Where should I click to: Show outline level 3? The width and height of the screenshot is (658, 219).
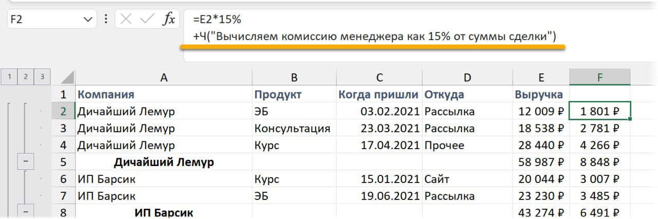pyautogui.click(x=42, y=77)
